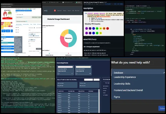166x114 pixels.
Task: Submit the help request form
Action: click(162, 108)
